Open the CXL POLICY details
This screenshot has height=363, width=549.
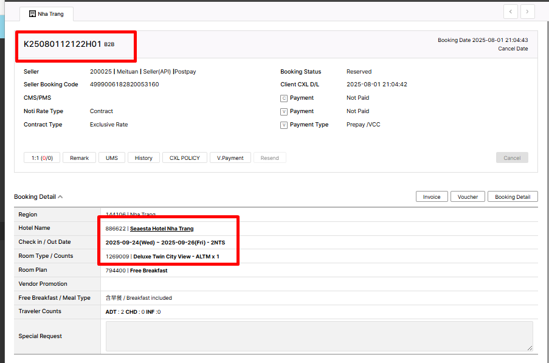point(185,158)
